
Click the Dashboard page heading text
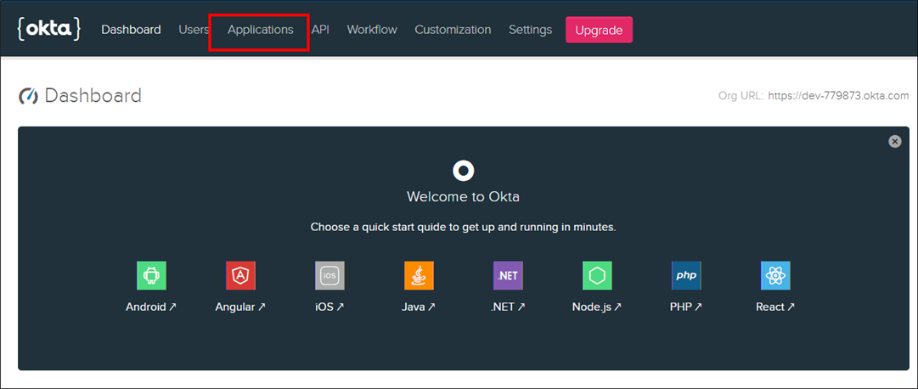tap(93, 95)
